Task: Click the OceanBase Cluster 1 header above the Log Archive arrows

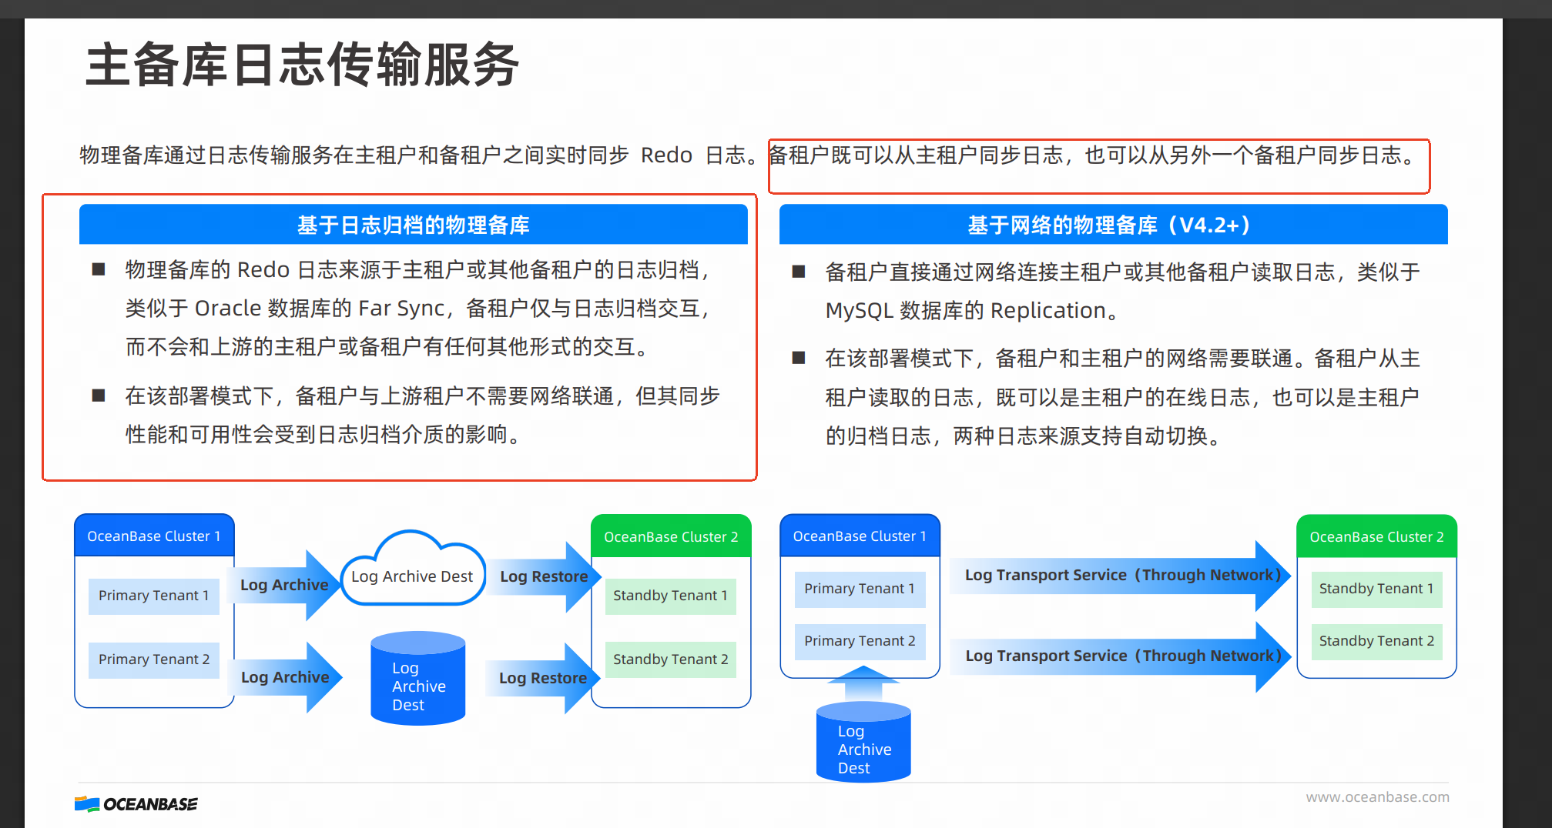Action: click(154, 536)
